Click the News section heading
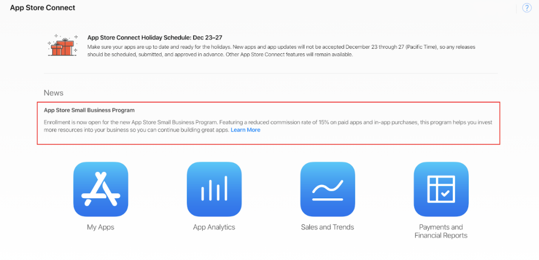Viewport: 539px width, 260px height. click(53, 93)
